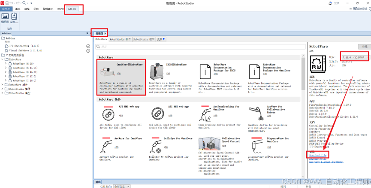Viewport: 371px width, 188px height.
Task: Expand the RobotWare (6.08) package node
Action: click(x=6, y=63)
